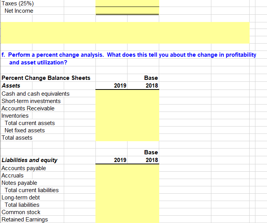Select the 'Accruals' row label
This screenshot has height=223, width=267.
click(x=12, y=176)
